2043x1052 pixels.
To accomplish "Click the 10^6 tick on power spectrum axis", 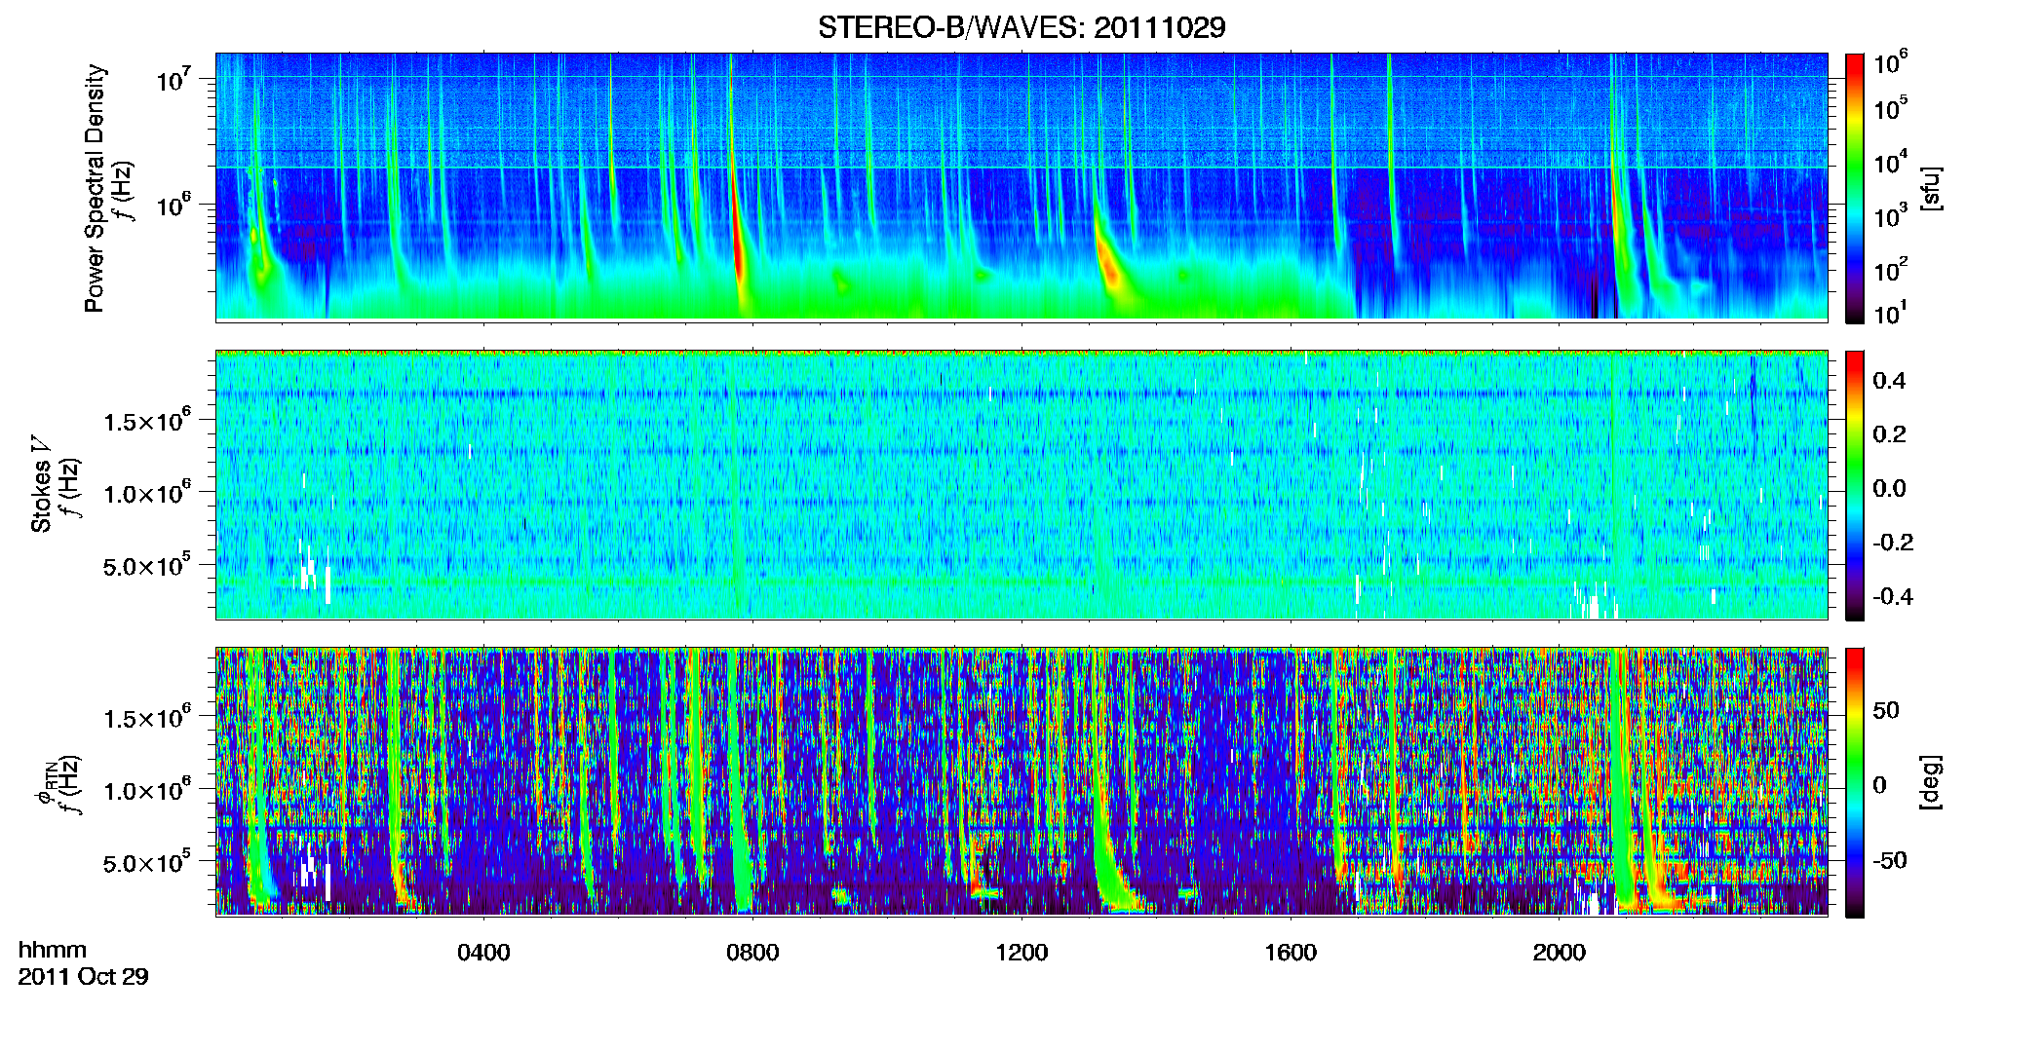I will (174, 206).
